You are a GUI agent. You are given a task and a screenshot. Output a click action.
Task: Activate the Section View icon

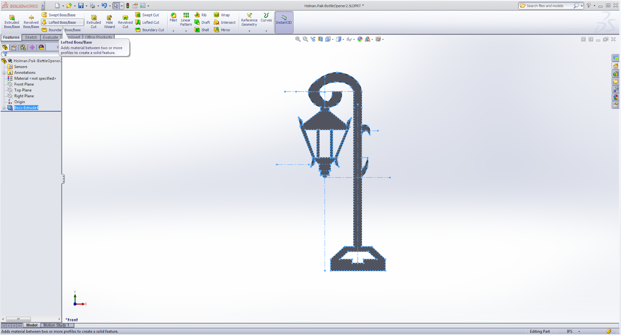[320, 39]
